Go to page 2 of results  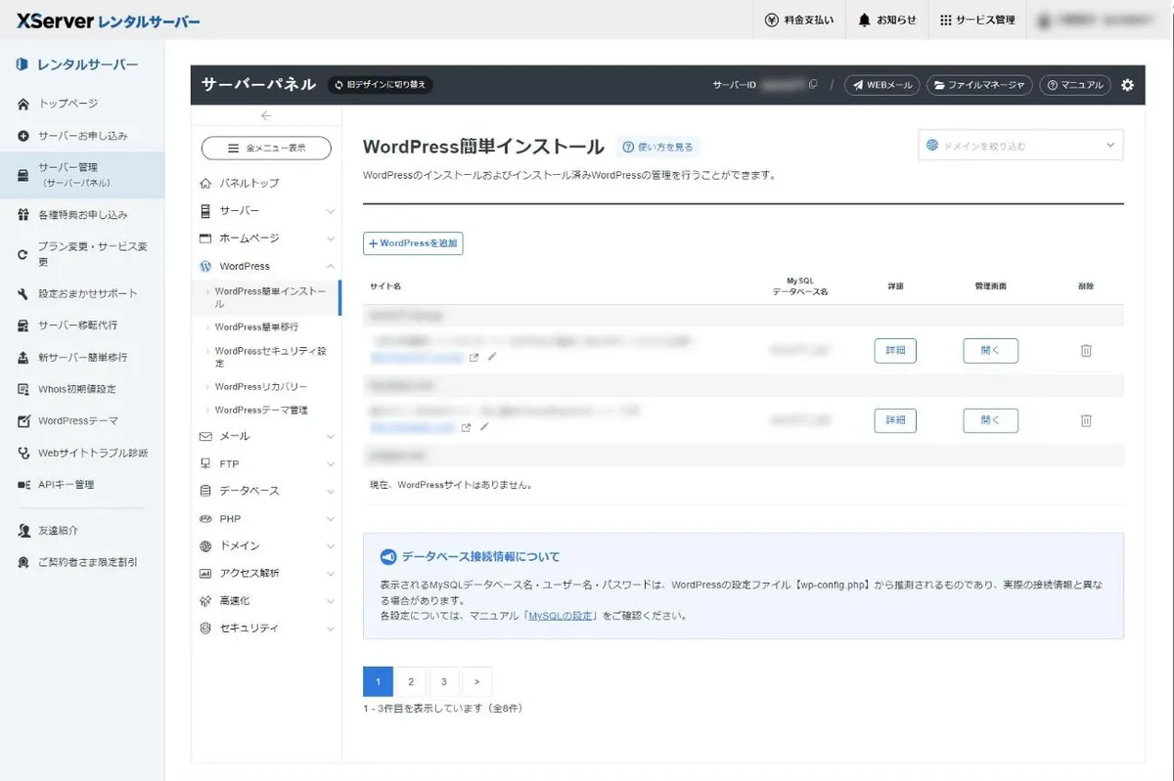(x=411, y=681)
